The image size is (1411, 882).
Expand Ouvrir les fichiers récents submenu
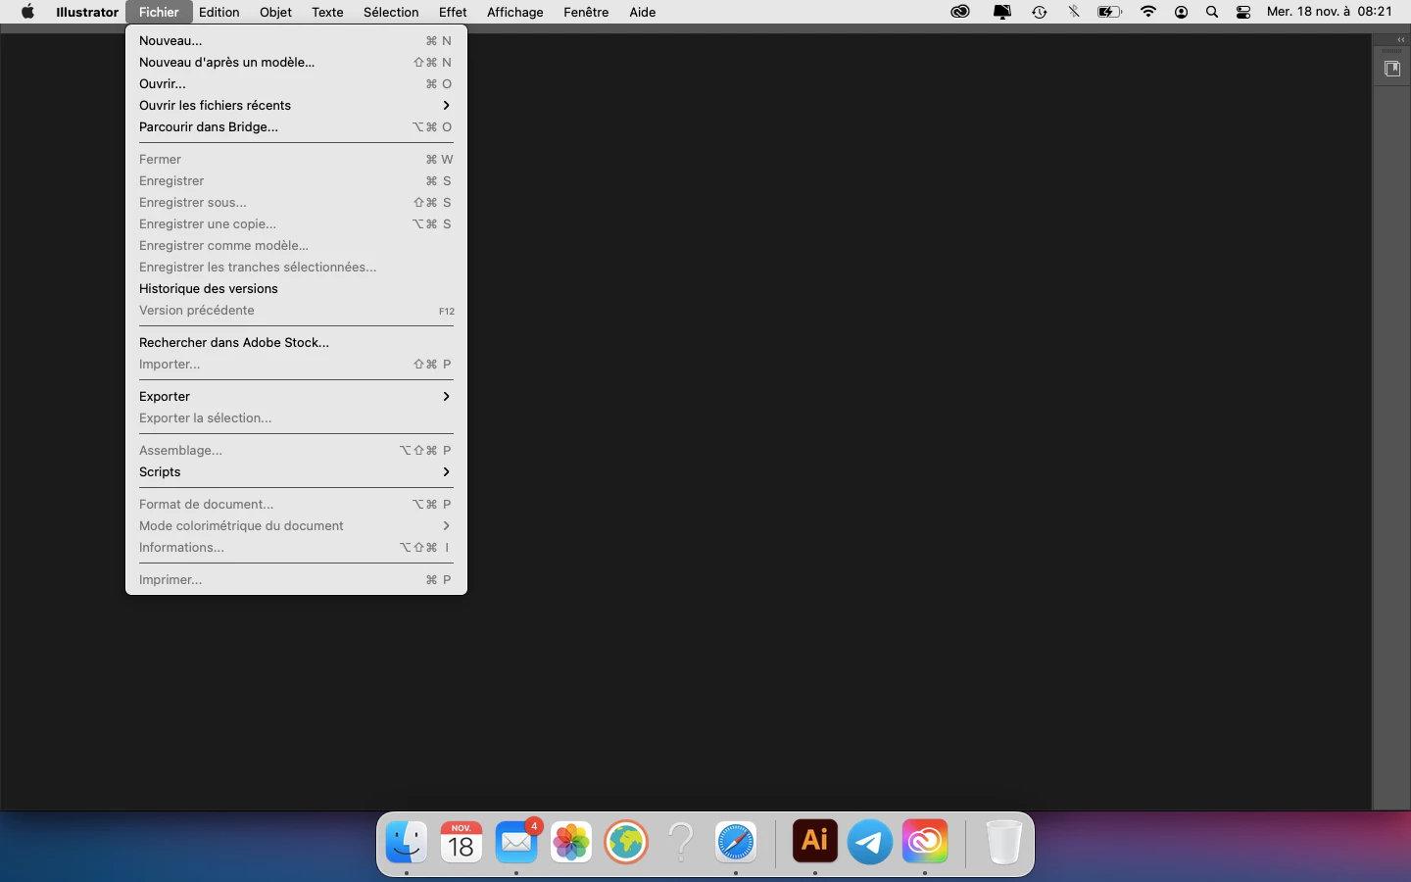pyautogui.click(x=296, y=105)
